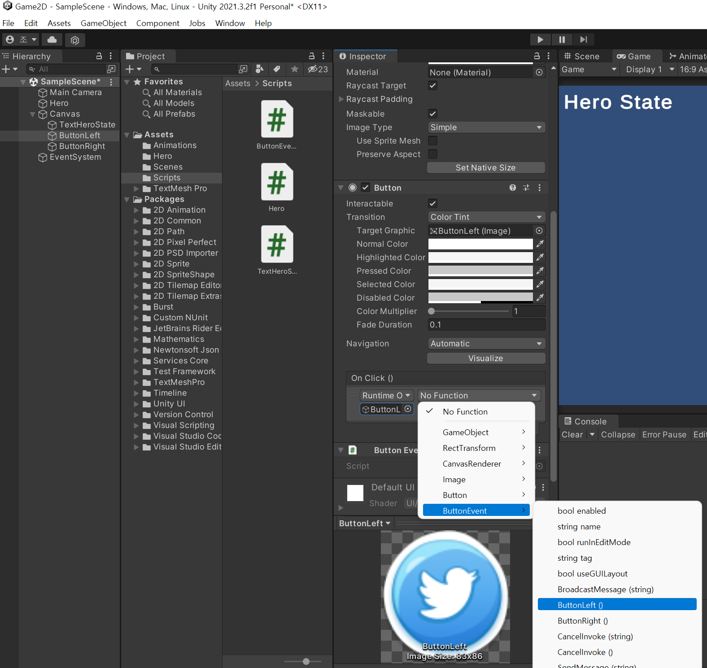This screenshot has height=668, width=707.
Task: Toggle the Interactable checkbox
Action: 432,203
